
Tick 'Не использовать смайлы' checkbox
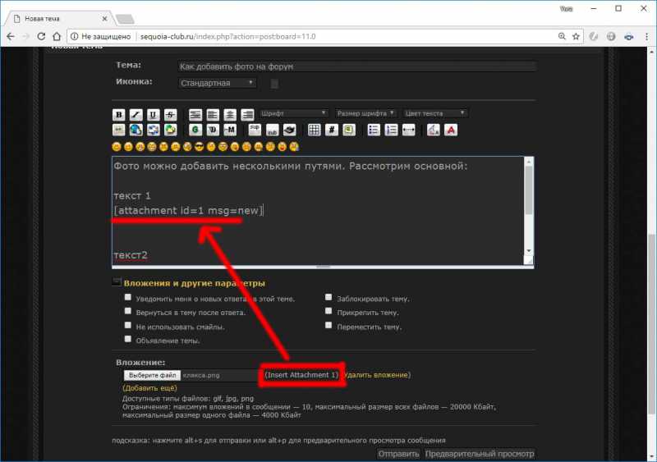pos(128,325)
